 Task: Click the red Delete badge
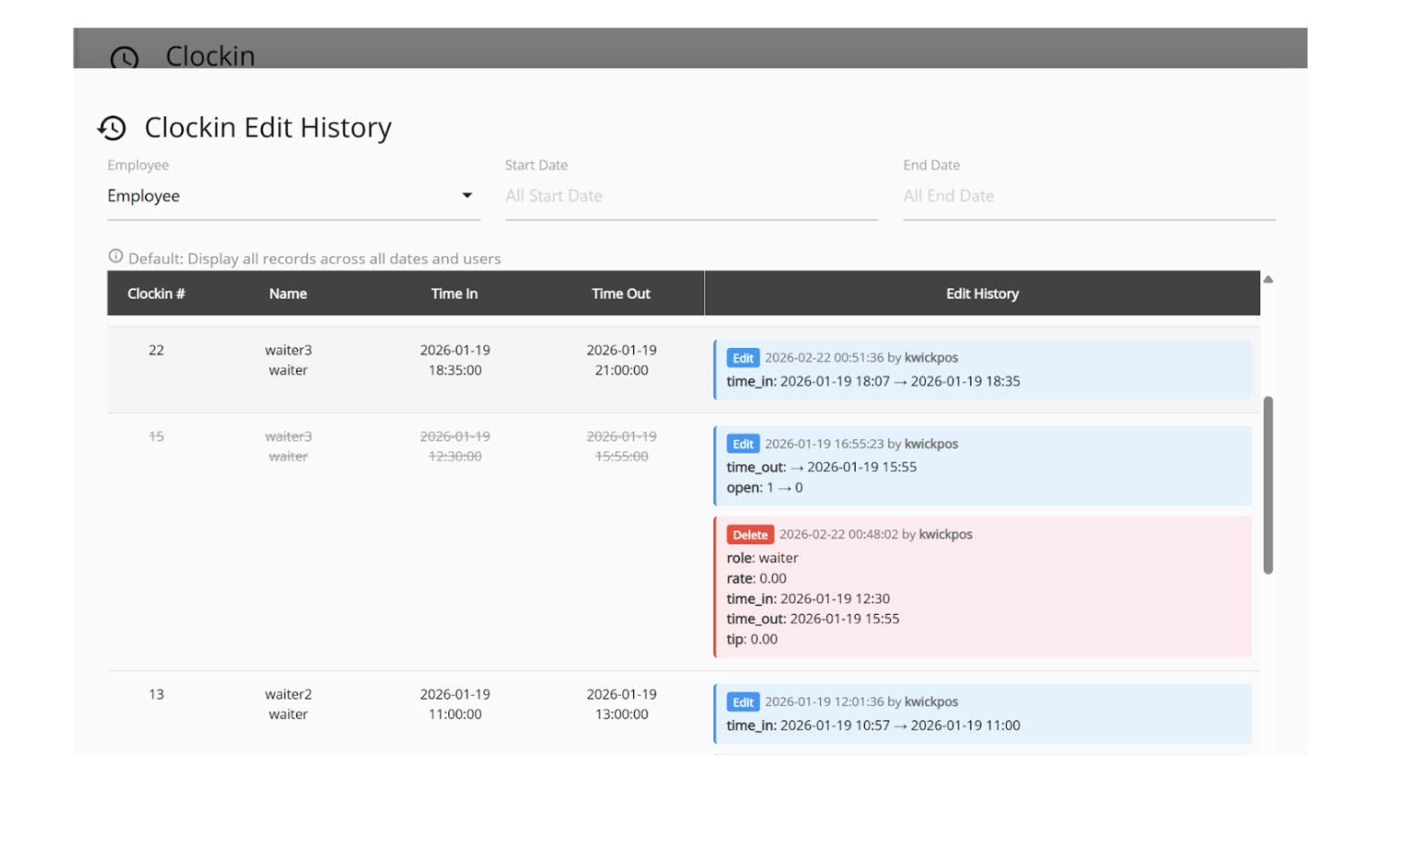click(x=751, y=535)
